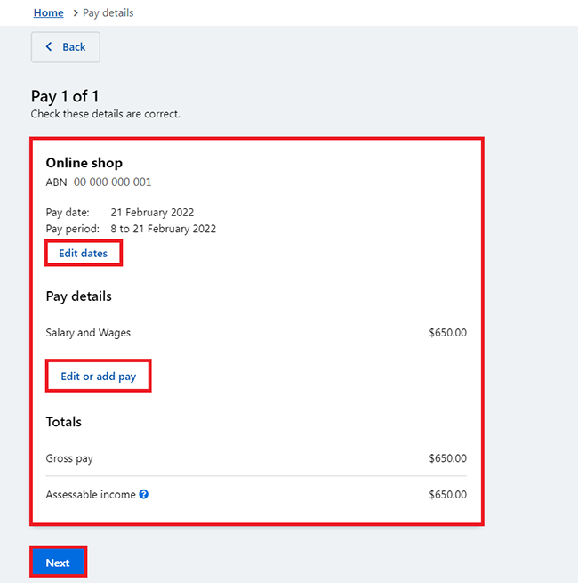Click the Salary and Wages $650.00 amount

(x=447, y=333)
